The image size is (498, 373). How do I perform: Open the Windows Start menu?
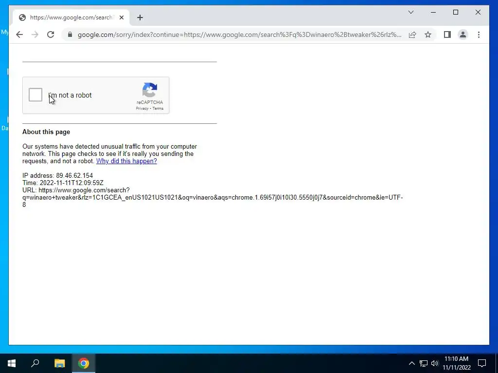coord(12,363)
